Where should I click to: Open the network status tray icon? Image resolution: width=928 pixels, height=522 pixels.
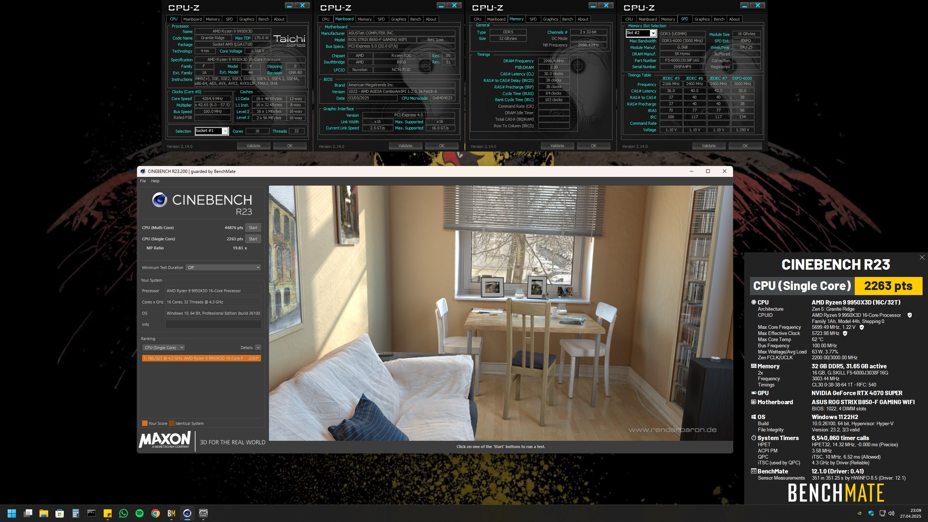click(883, 513)
